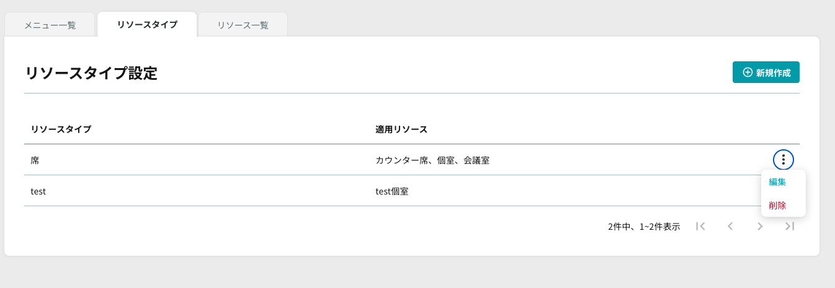Open the three-dot menu for 席 row

784,160
